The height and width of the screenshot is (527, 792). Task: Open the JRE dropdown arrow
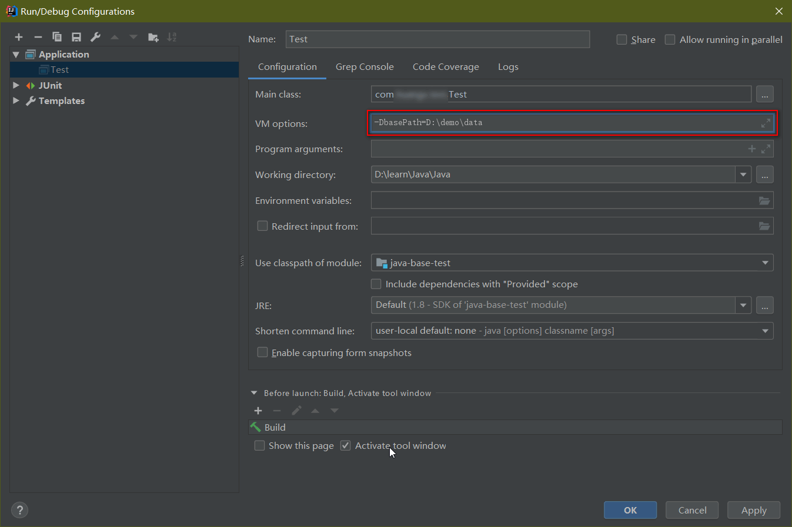743,305
